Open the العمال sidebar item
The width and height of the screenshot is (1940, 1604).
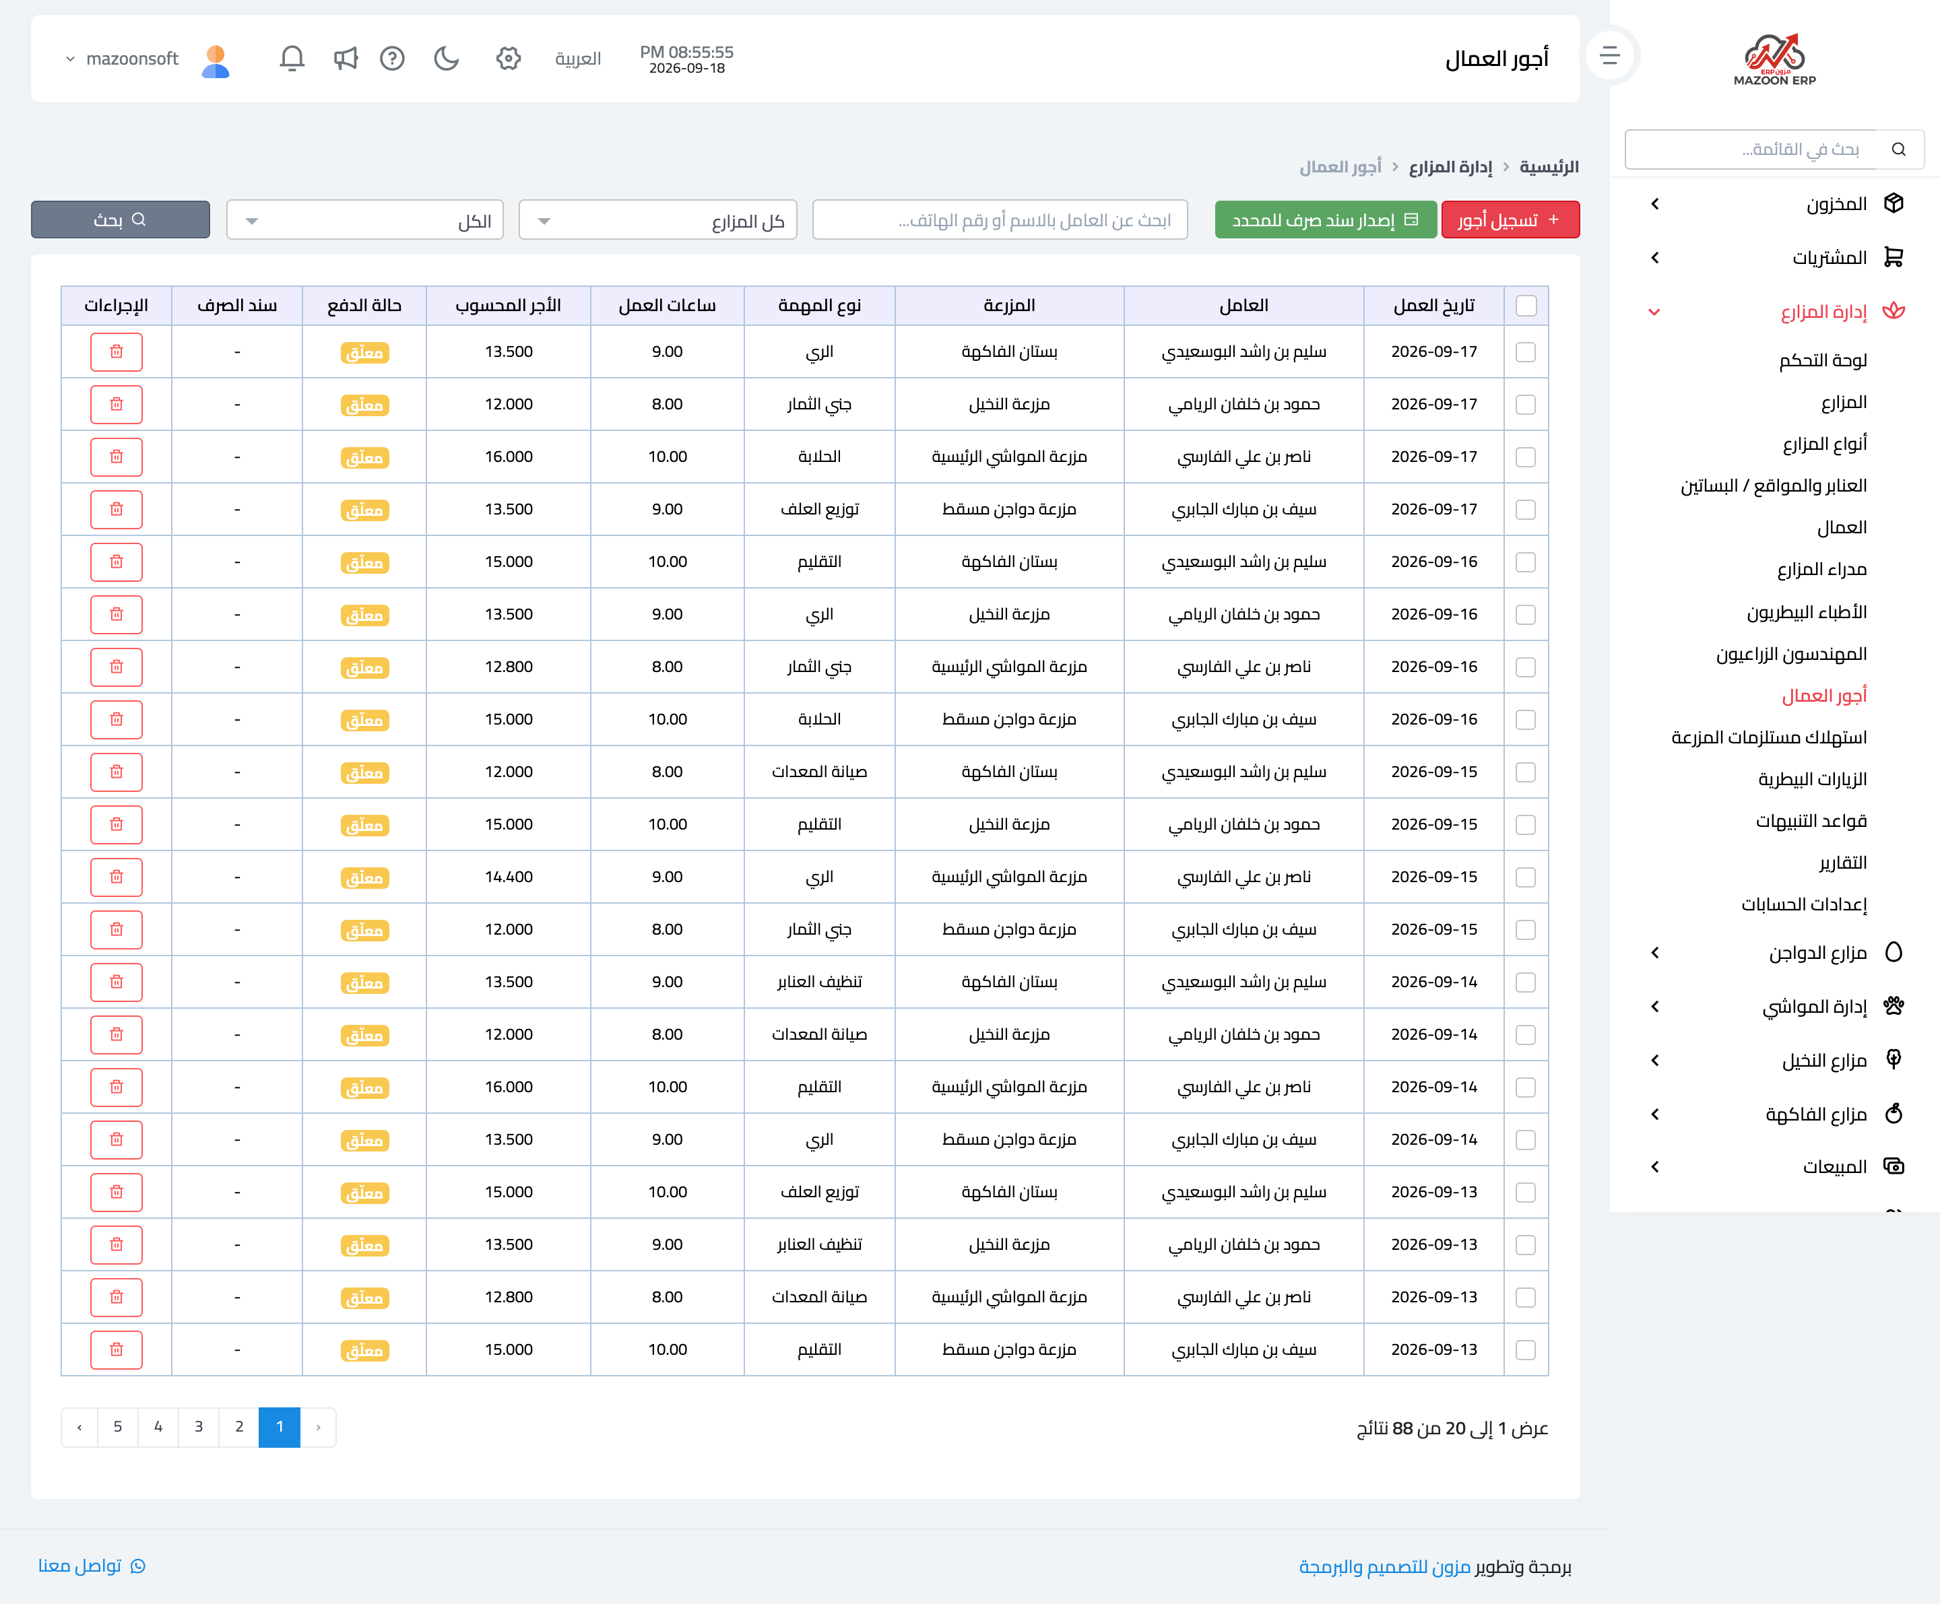1841,527
